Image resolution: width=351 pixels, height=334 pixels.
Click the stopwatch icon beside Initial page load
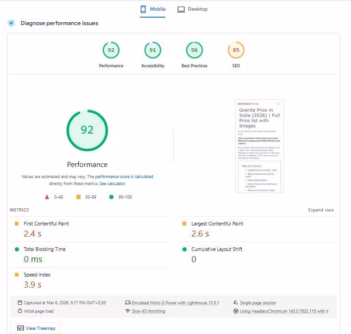20,311
